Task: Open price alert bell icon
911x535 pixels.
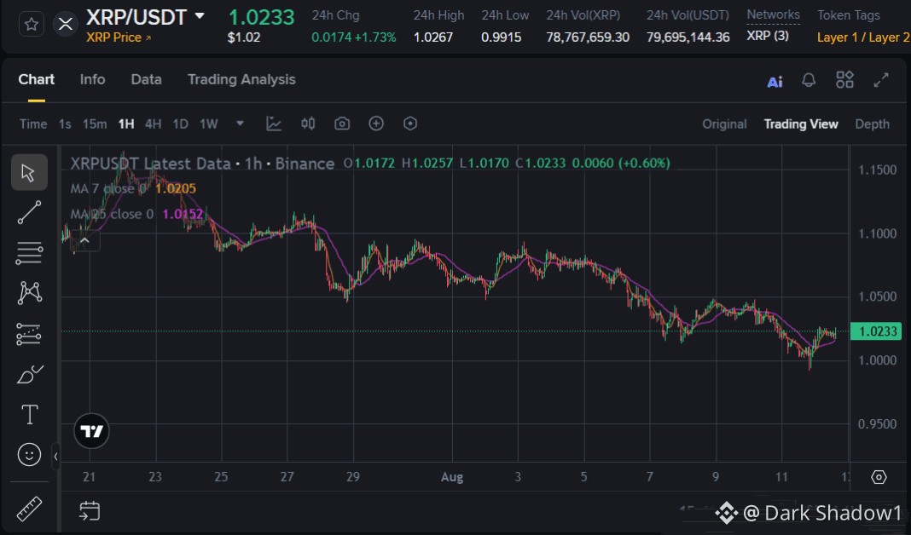Action: click(x=808, y=80)
